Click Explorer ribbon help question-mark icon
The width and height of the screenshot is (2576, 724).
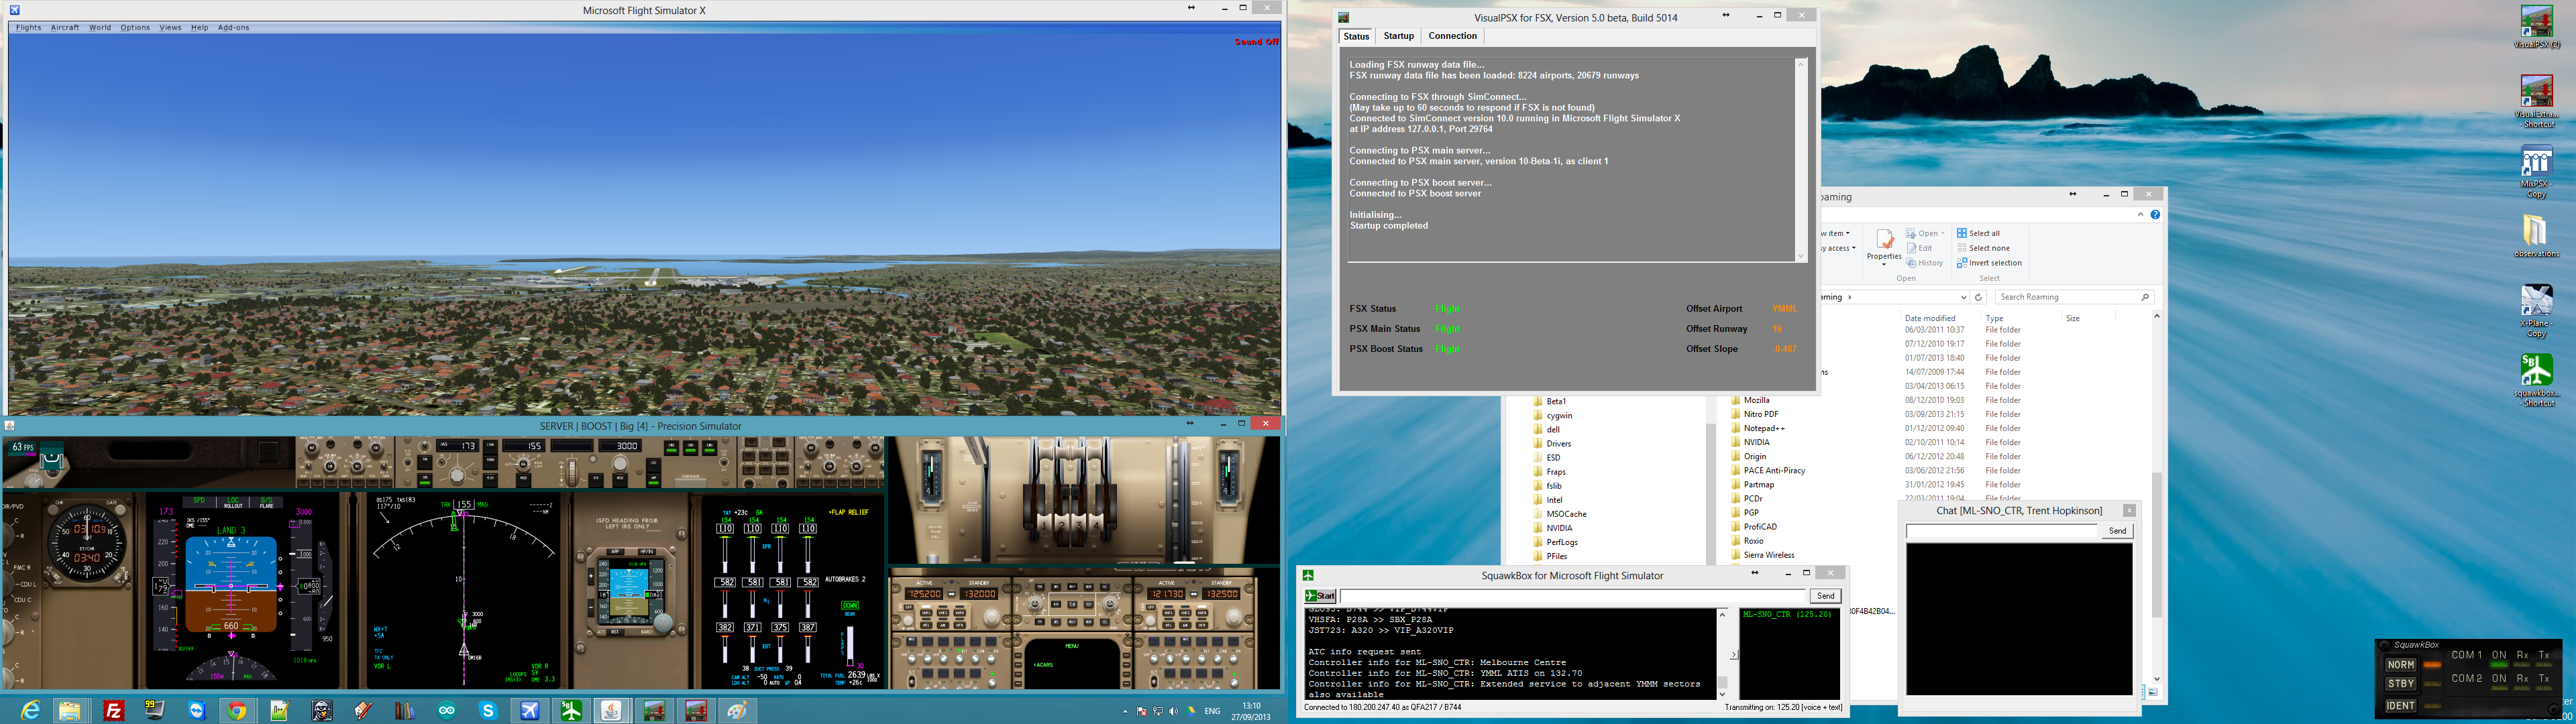(2155, 214)
